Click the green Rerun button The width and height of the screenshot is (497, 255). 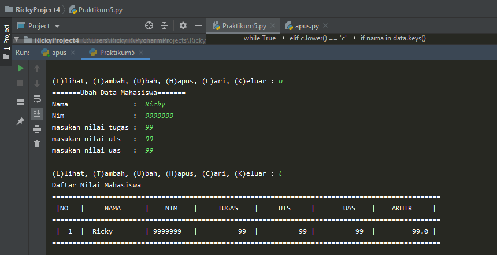click(20, 69)
